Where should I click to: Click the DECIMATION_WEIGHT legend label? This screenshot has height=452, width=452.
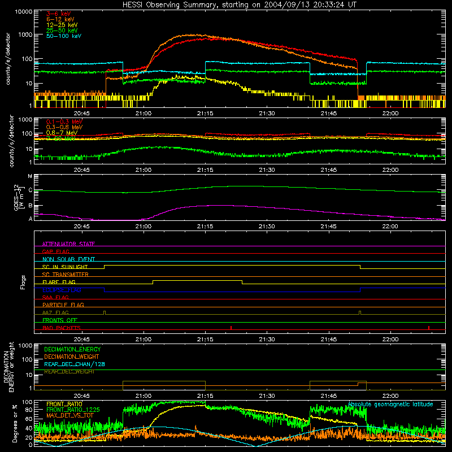tap(72, 357)
